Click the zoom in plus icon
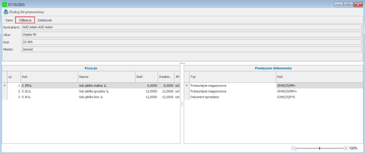The image size is (365, 154). 346,148
